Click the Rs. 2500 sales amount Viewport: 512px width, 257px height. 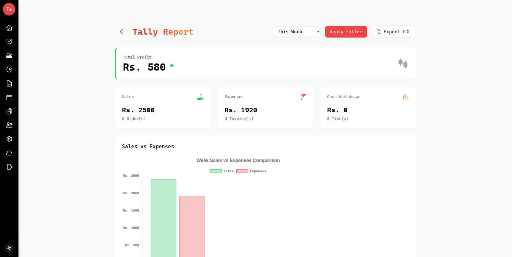(138, 110)
